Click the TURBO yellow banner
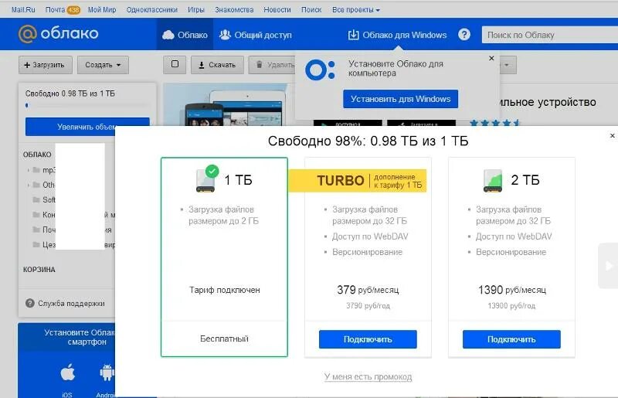The image size is (618, 398). coord(358,181)
